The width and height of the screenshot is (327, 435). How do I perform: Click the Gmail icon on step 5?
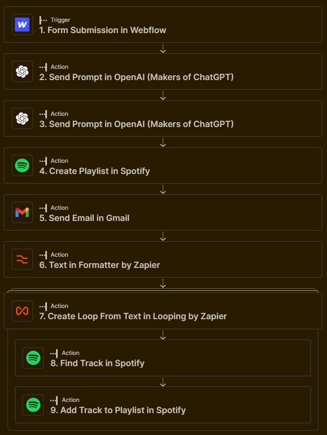[x=21, y=212]
